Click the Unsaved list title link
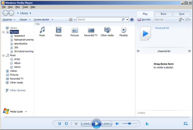The width and height of the screenshot is (193, 130). pyautogui.click(x=162, y=28)
